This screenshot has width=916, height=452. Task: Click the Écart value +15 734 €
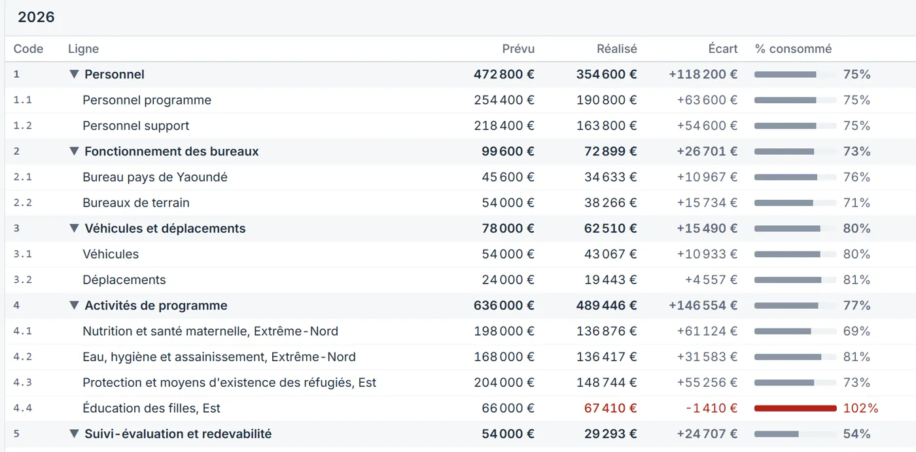(x=707, y=202)
